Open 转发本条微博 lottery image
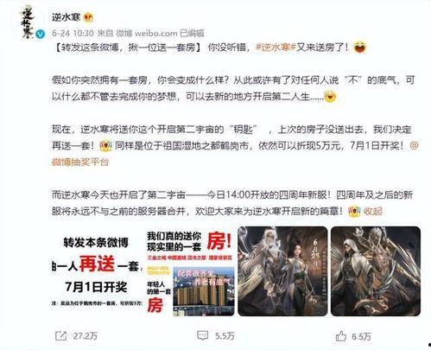 pyautogui.click(x=97, y=271)
